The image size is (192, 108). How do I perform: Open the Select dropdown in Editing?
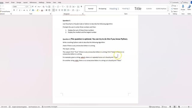[x=175, y=11]
